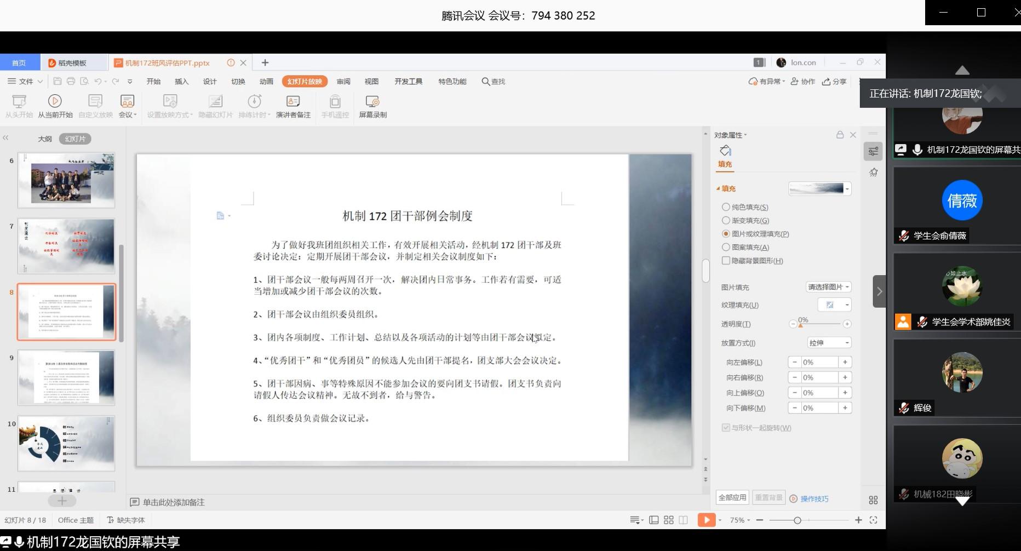
Task: Open slideshow setup (设置放映方式)
Action: 169,106
